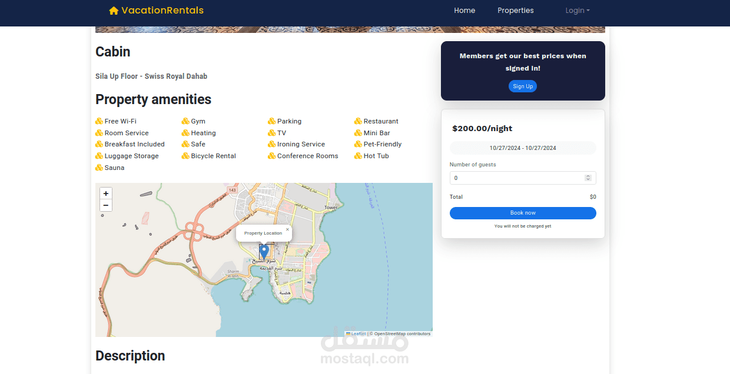Click the 'Total' label
Screen dimensions: 730x374
pos(456,197)
